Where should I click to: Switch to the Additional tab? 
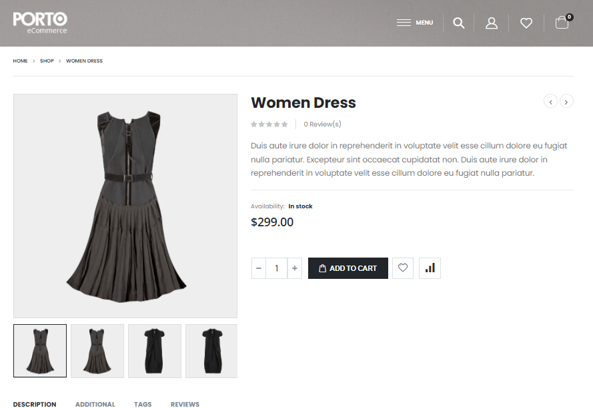(x=95, y=404)
